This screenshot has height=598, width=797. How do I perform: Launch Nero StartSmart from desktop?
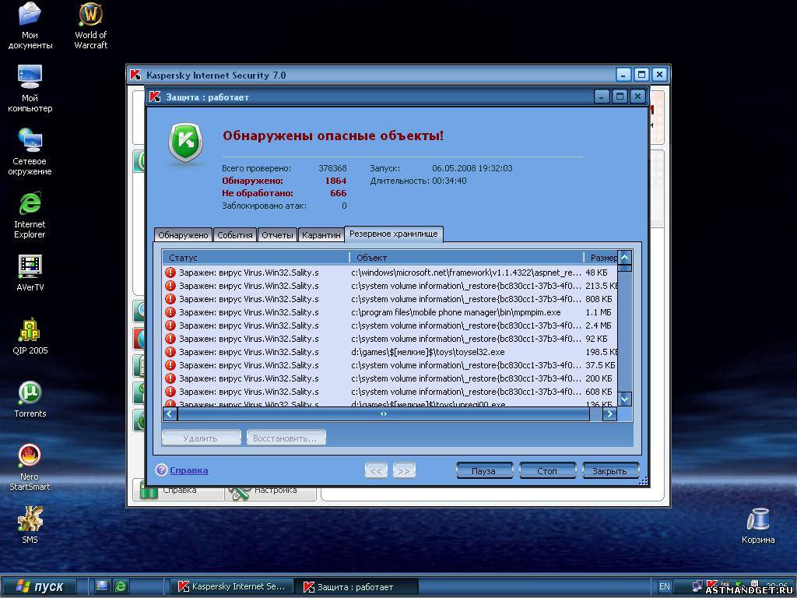coord(30,456)
